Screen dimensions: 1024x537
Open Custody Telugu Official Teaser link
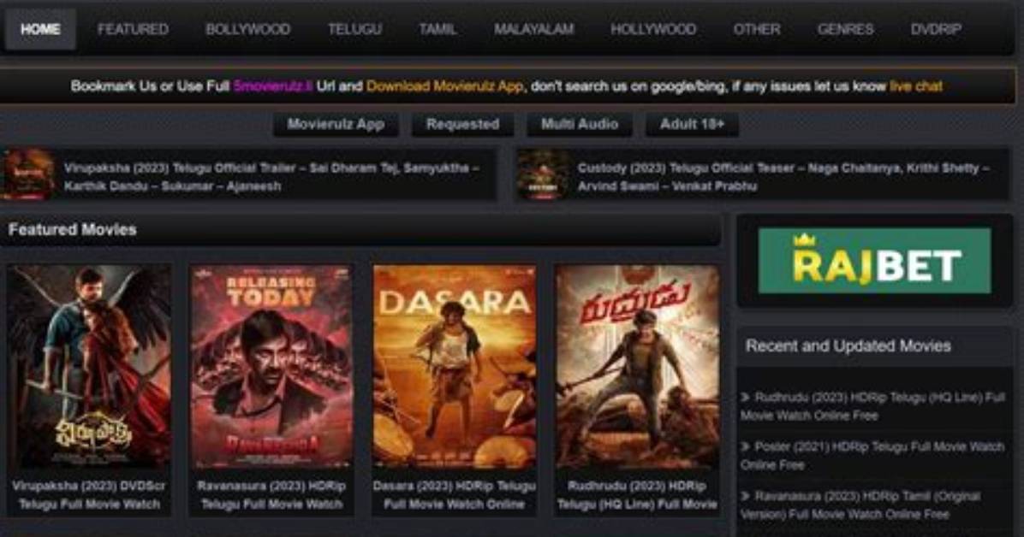(783, 177)
